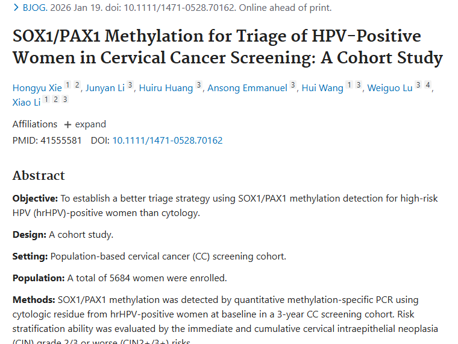458x344 pixels.
Task: Click affiliation superscript 3 after Ansong Emmanuel
Action: click(293, 85)
